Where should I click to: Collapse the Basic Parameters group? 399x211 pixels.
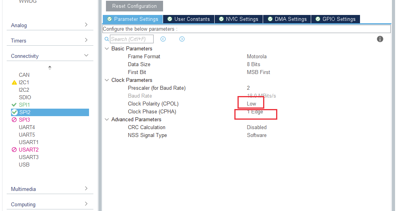[107, 48]
